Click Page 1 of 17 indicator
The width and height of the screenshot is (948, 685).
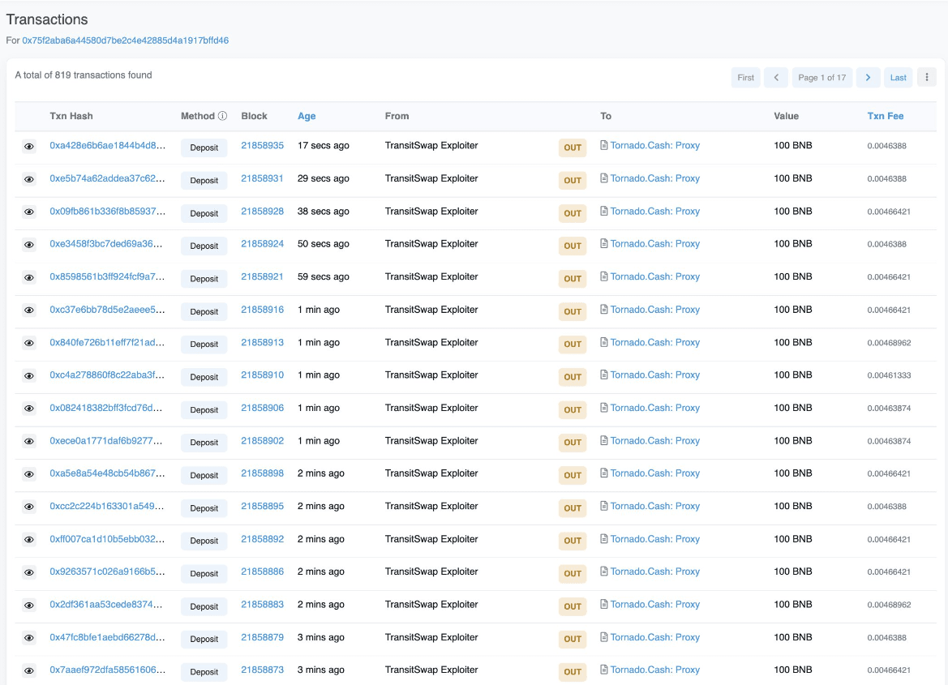[821, 77]
